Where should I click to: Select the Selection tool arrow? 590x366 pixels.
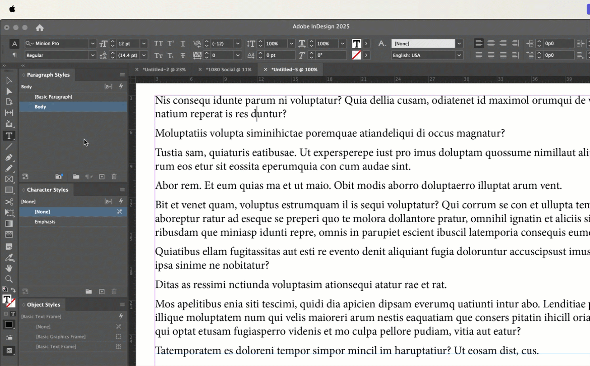pyautogui.click(x=9, y=81)
